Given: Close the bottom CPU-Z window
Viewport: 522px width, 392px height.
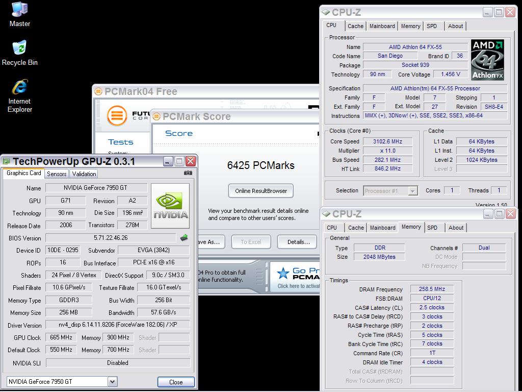Looking at the screenshot, I should point(510,214).
